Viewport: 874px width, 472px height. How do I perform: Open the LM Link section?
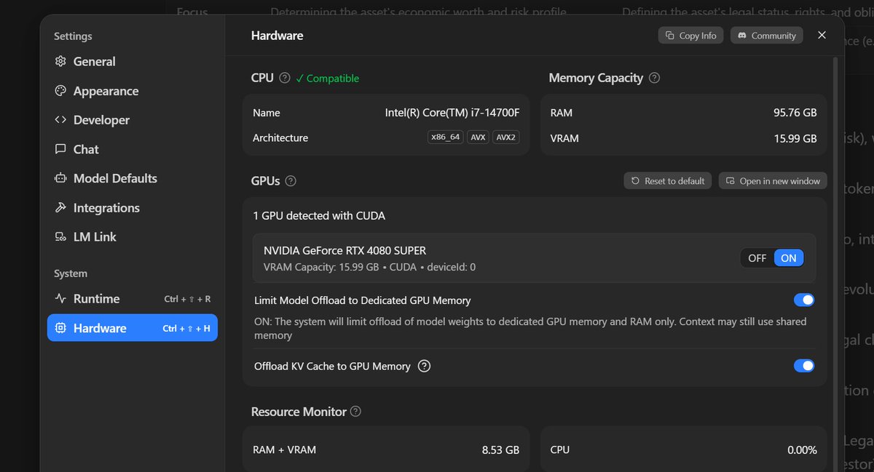132,237
